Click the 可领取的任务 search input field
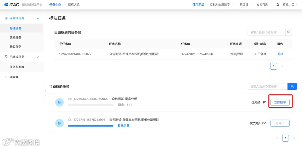 (268, 86)
